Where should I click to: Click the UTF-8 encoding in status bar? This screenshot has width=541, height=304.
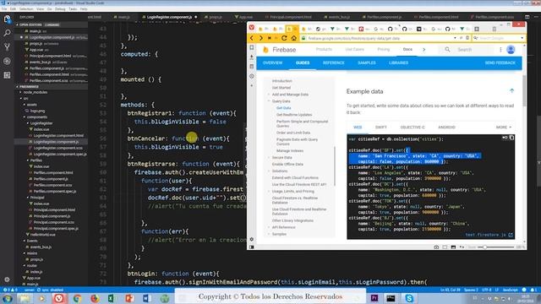click(487, 290)
